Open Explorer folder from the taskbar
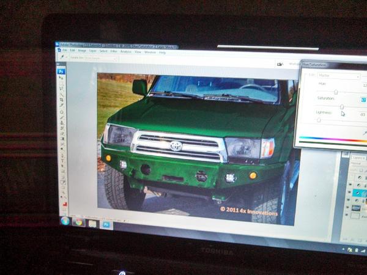The height and width of the screenshot is (275, 367). coord(92,224)
